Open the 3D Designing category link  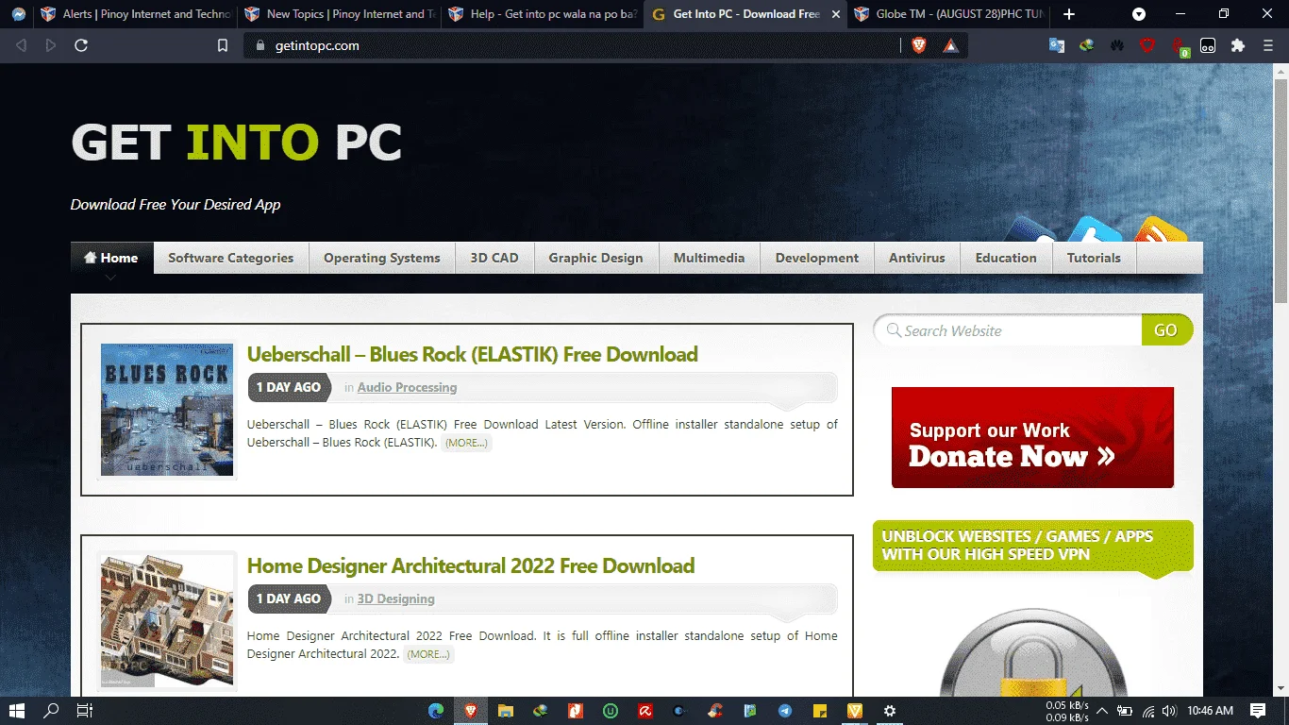(x=396, y=599)
